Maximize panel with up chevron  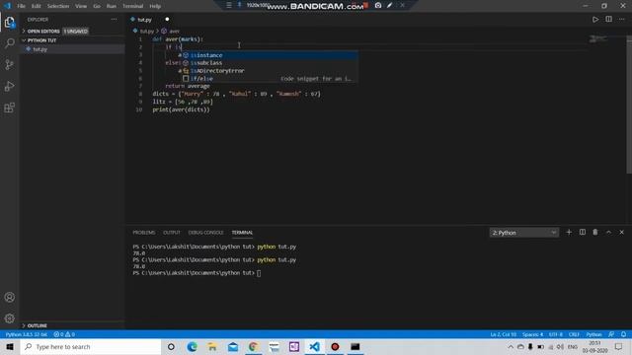click(608, 233)
